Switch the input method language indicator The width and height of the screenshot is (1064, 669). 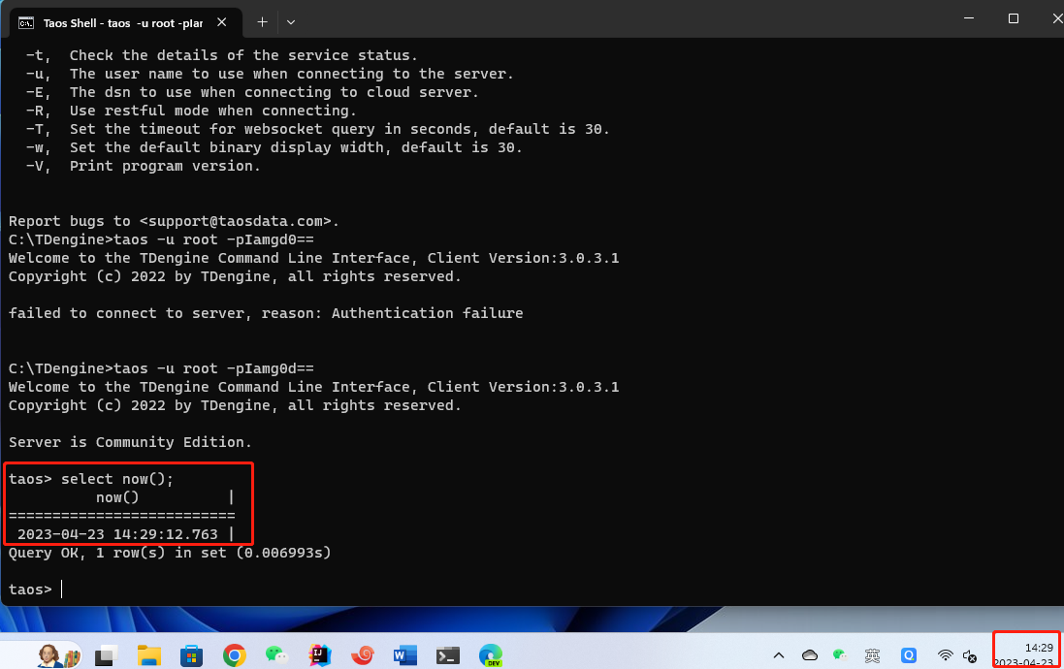coord(871,655)
